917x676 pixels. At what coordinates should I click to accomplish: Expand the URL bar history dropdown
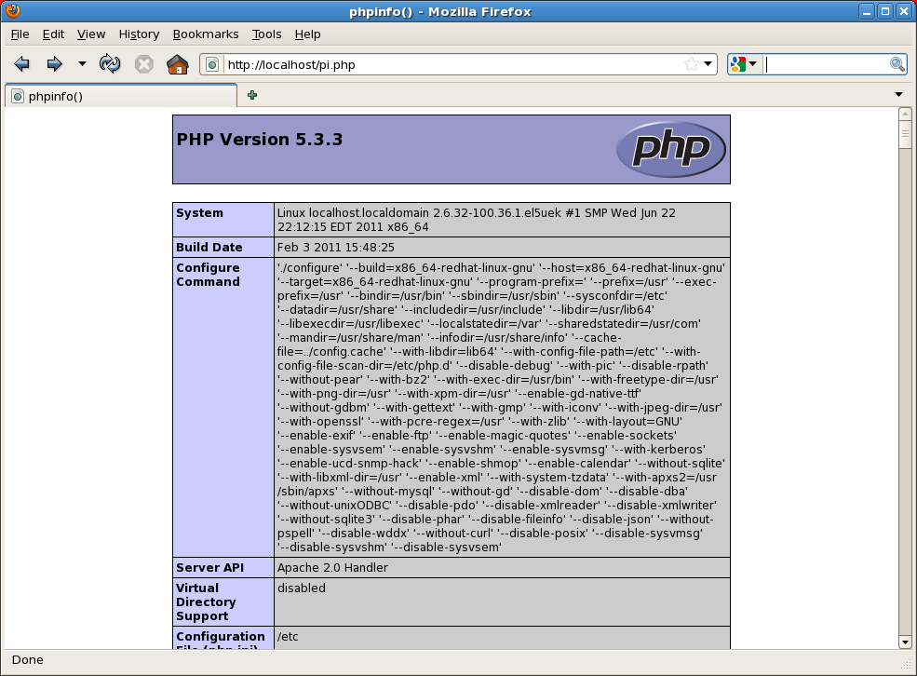coord(708,64)
